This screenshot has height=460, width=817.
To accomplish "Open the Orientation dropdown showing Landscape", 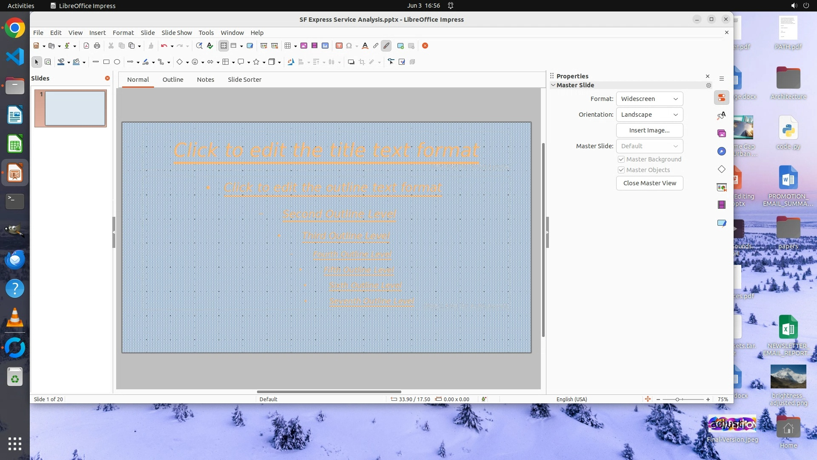I will click(649, 115).
